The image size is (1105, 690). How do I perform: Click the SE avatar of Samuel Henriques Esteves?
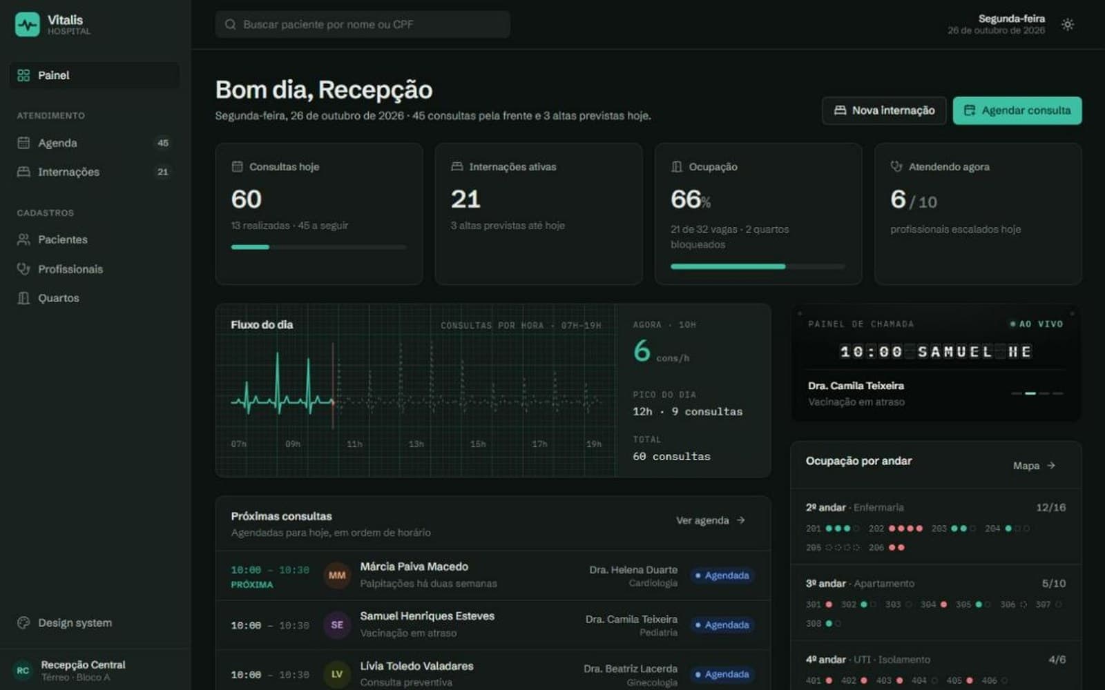(x=337, y=624)
